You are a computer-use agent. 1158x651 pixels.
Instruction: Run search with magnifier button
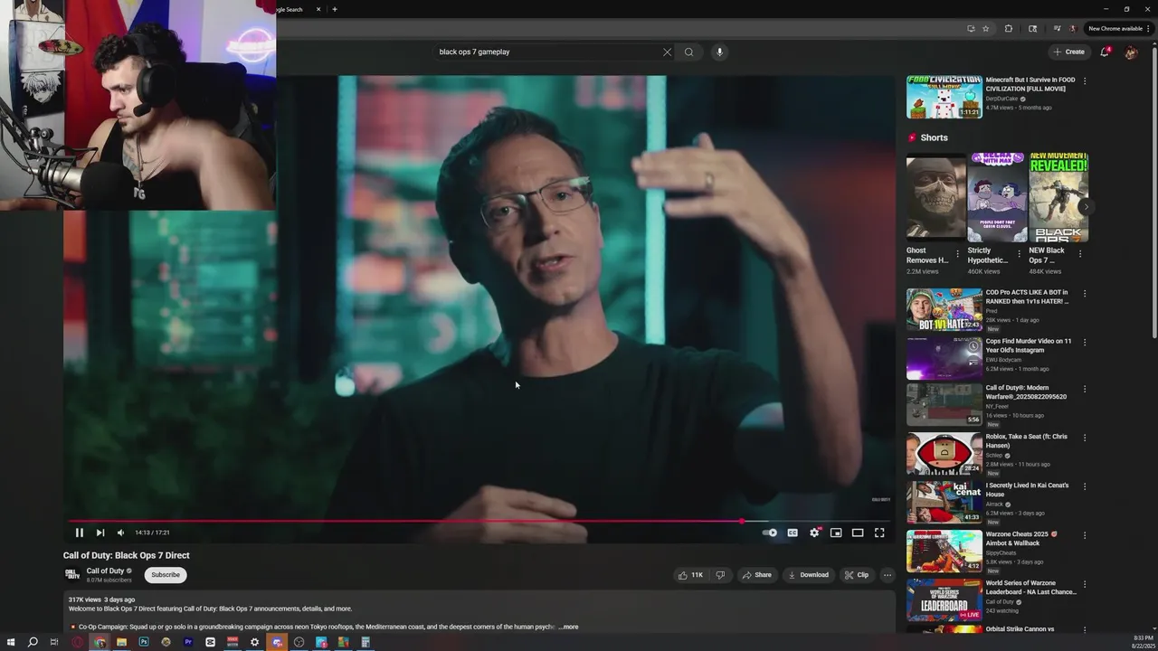tap(688, 52)
